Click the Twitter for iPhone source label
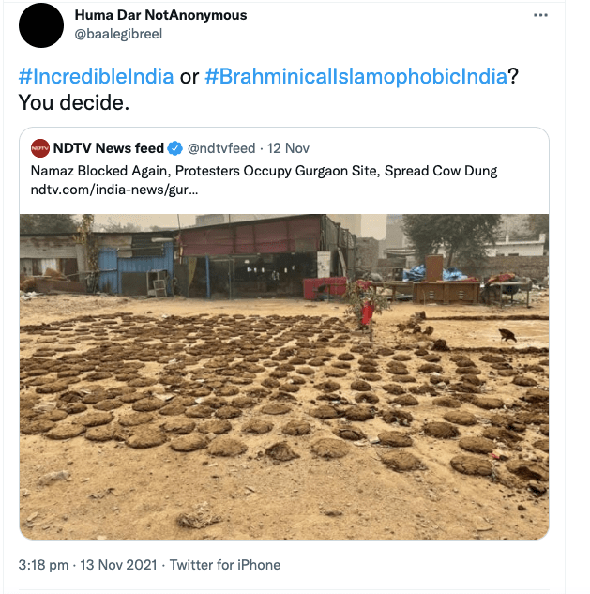Image resolution: width=590 pixels, height=594 pixels. point(224,565)
